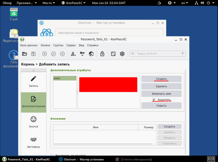Open the Автоввод keyboard section
The image size is (218, 162).
pyautogui.click(x=34, y=143)
